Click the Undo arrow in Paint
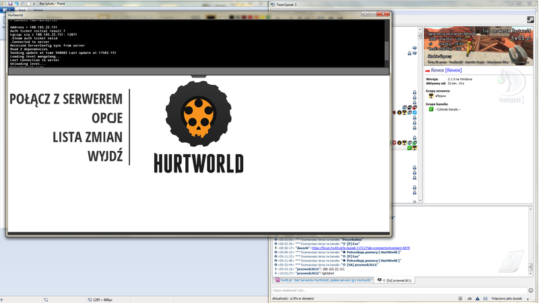Viewport: 539px width, 303px height. tap(16, 3)
